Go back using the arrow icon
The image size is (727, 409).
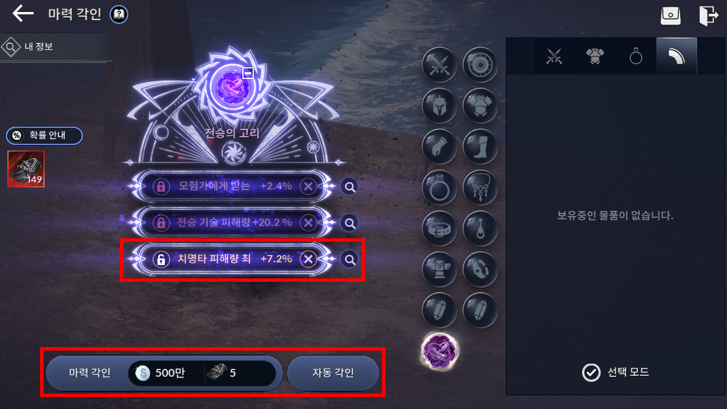23,14
